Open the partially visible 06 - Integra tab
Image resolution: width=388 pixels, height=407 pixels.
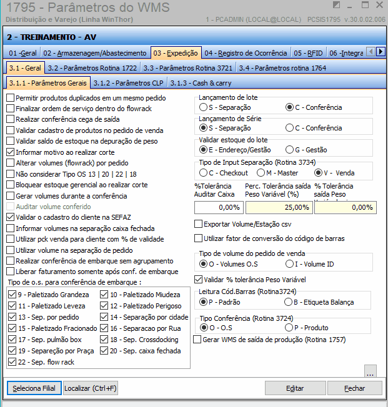coord(346,53)
